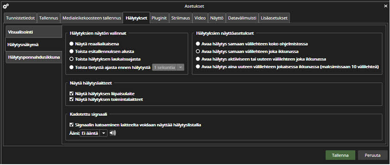Close the Asetukset dialog with X
This screenshot has width=390, height=165.
point(385,6)
